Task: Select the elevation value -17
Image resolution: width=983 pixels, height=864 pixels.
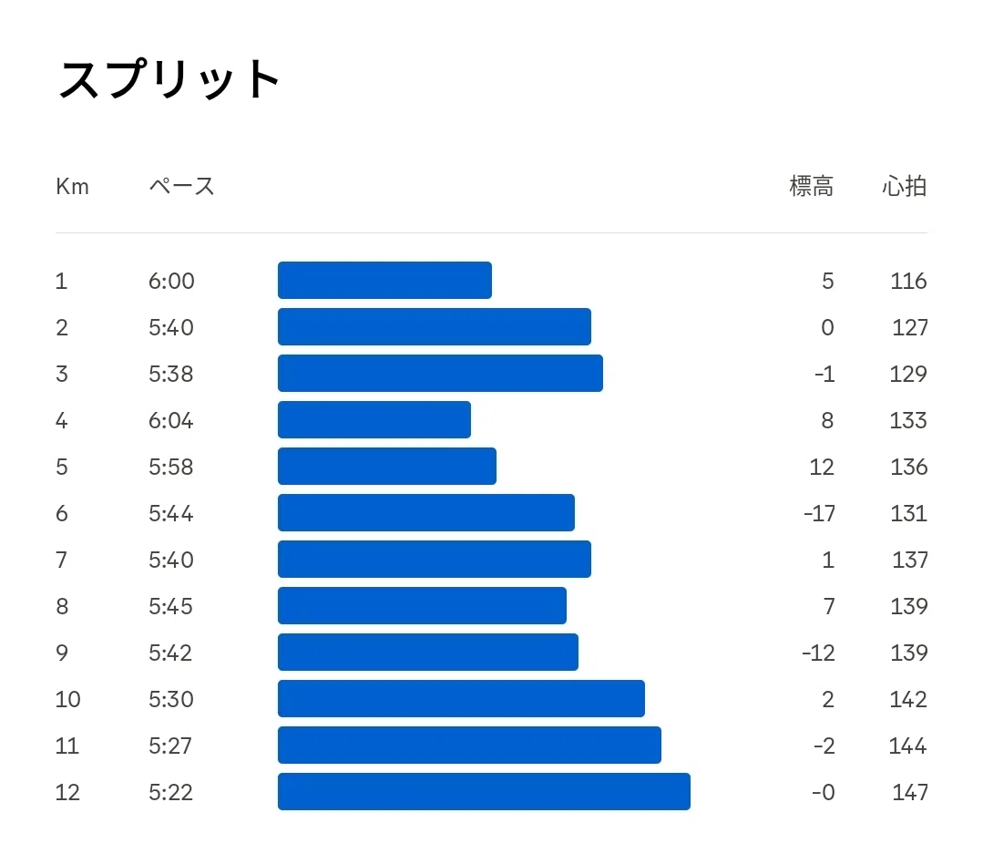Action: coord(819,513)
